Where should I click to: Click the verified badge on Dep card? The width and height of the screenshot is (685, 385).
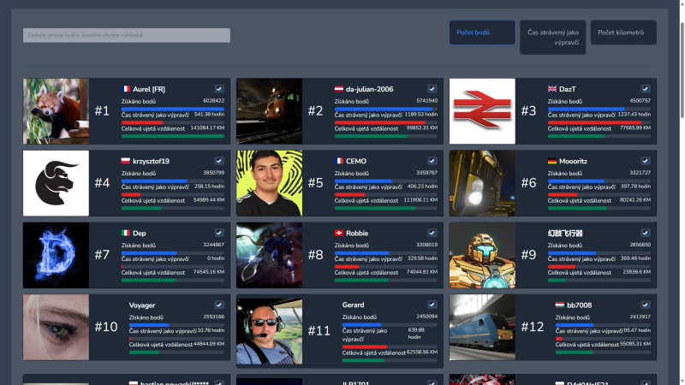tap(219, 233)
